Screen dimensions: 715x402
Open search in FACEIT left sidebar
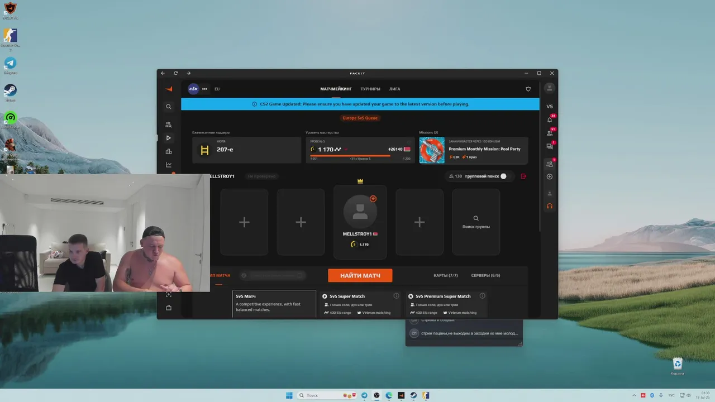[169, 107]
